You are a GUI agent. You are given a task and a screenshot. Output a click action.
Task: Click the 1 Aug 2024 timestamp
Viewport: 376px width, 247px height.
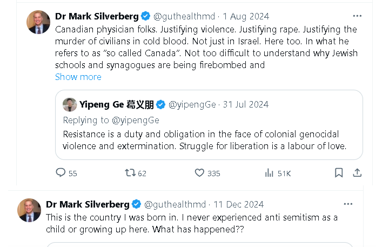click(x=246, y=16)
